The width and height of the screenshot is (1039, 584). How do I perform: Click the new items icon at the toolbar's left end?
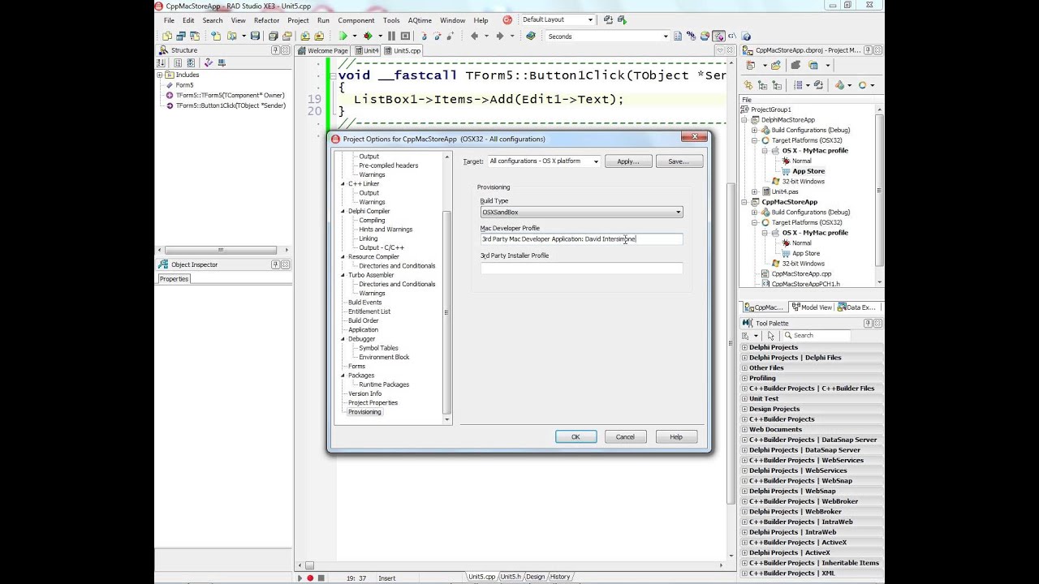166,36
